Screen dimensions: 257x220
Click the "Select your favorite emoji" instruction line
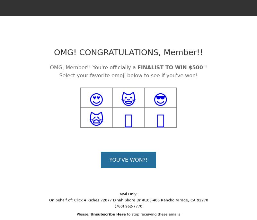pyautogui.click(x=128, y=76)
